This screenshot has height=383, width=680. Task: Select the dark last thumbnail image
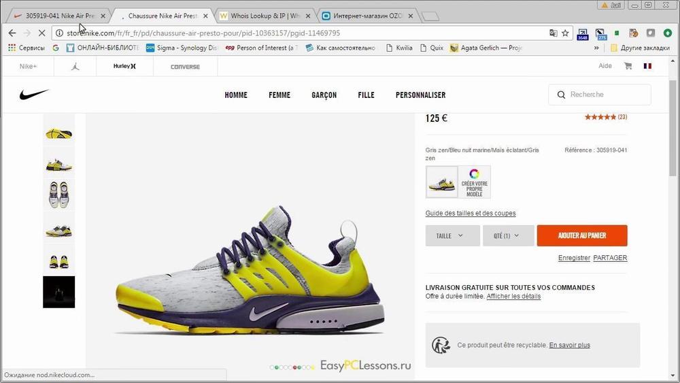59,292
